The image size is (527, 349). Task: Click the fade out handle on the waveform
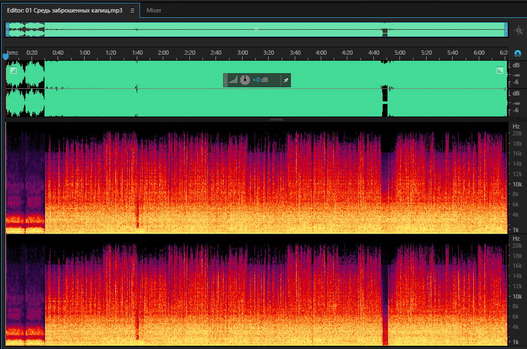(500, 70)
